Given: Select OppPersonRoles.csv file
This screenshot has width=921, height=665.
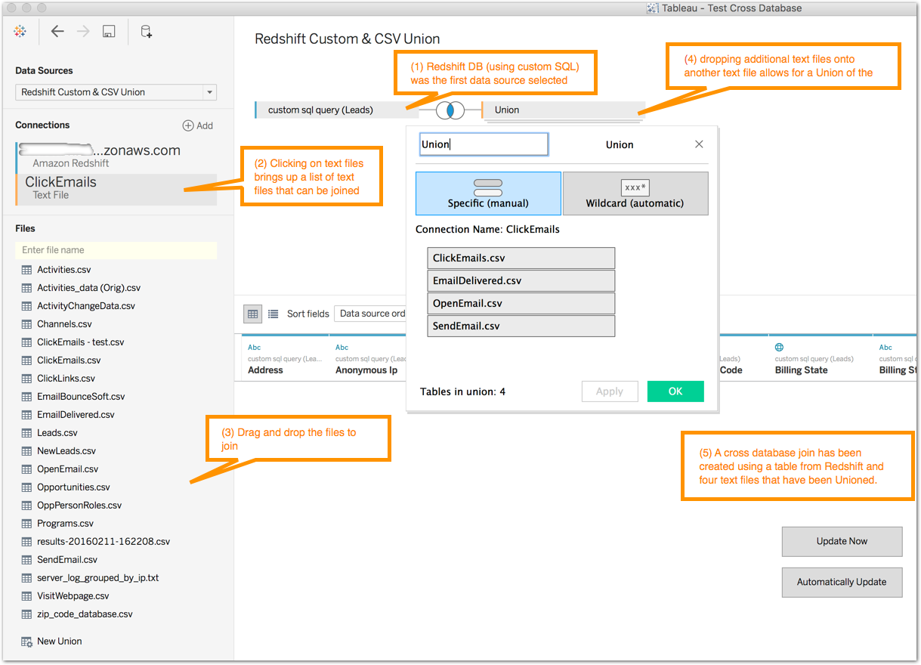Looking at the screenshot, I should click(79, 506).
